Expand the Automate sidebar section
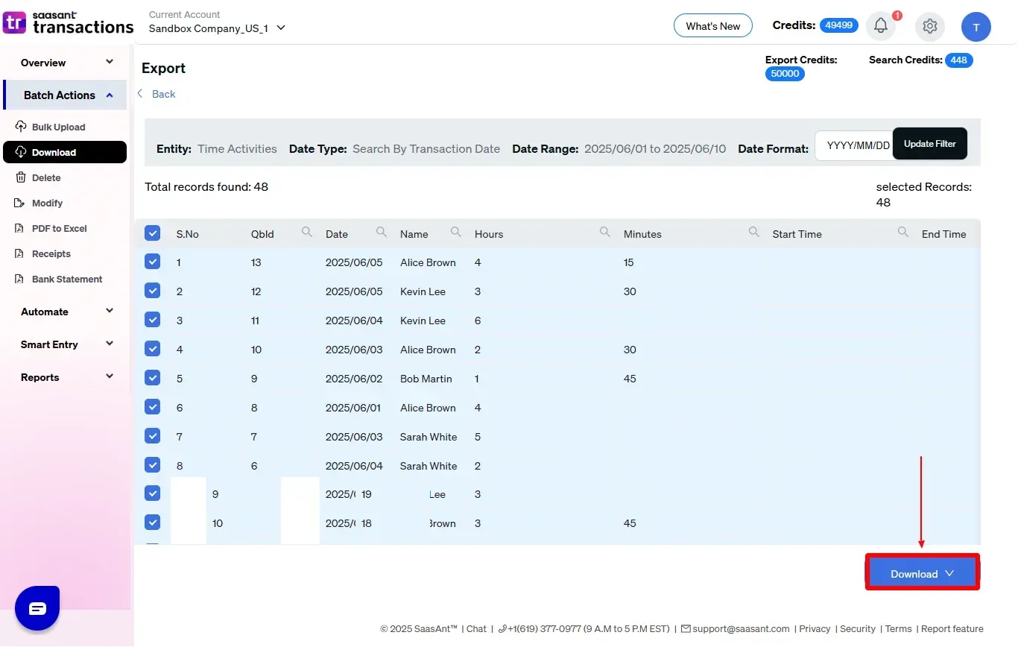1018x647 pixels. (x=66, y=312)
